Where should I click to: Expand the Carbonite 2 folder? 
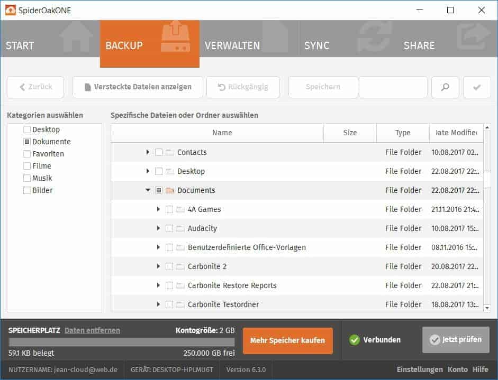pyautogui.click(x=158, y=266)
